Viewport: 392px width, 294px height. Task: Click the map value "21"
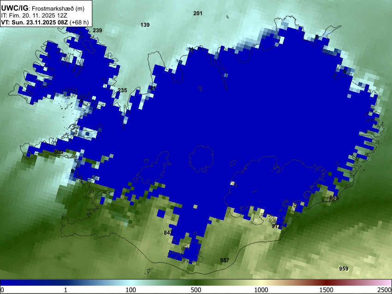[153, 88]
